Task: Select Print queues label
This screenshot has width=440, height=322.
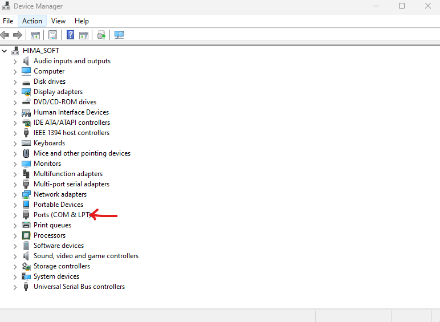Action: tap(52, 225)
